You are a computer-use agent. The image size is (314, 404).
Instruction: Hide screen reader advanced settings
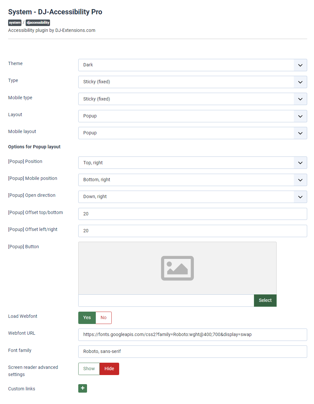109,369
